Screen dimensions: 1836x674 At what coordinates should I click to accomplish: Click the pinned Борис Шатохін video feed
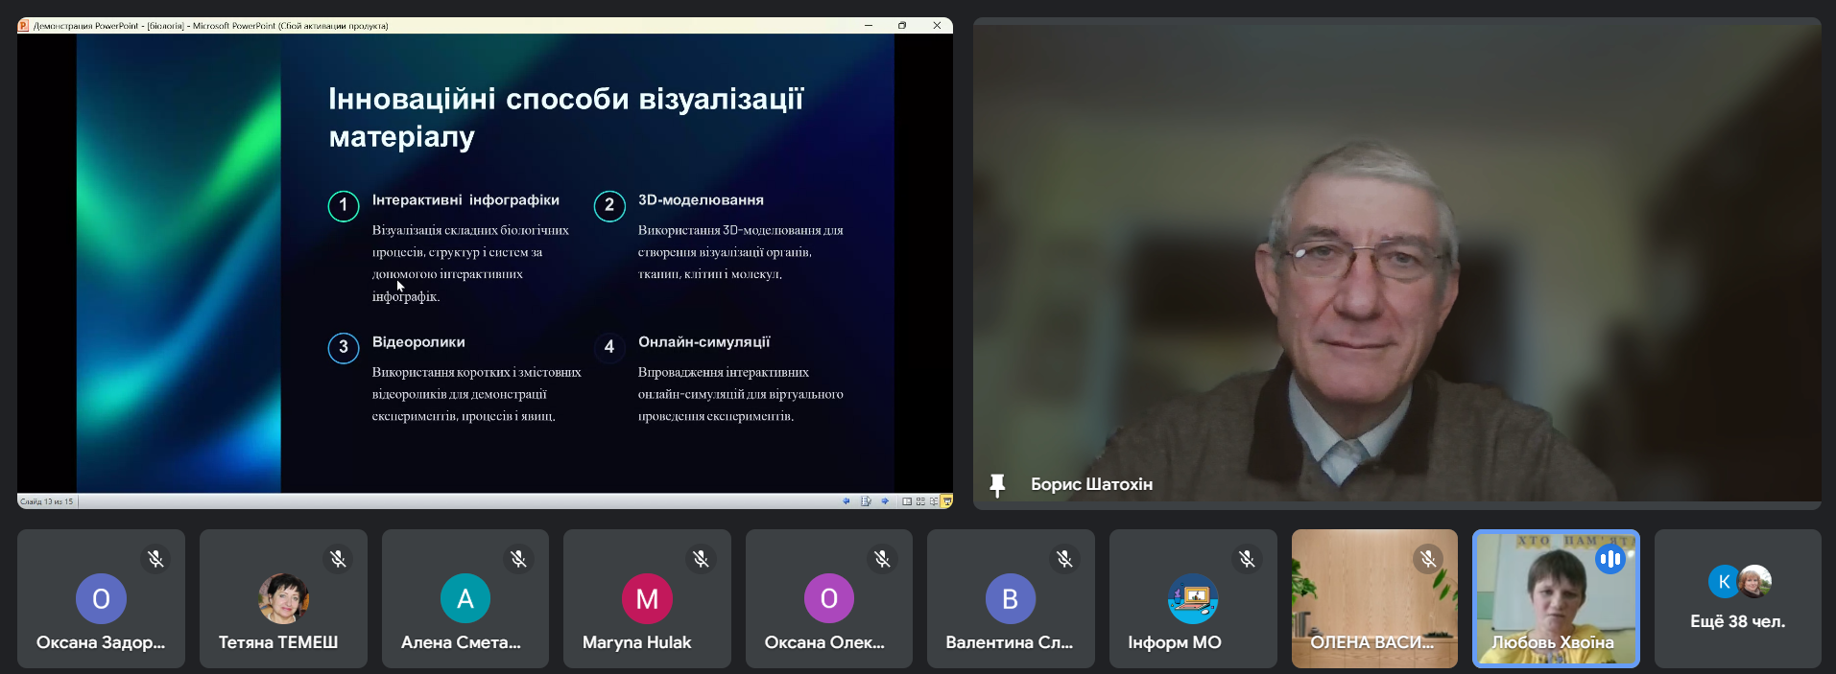1396,259
